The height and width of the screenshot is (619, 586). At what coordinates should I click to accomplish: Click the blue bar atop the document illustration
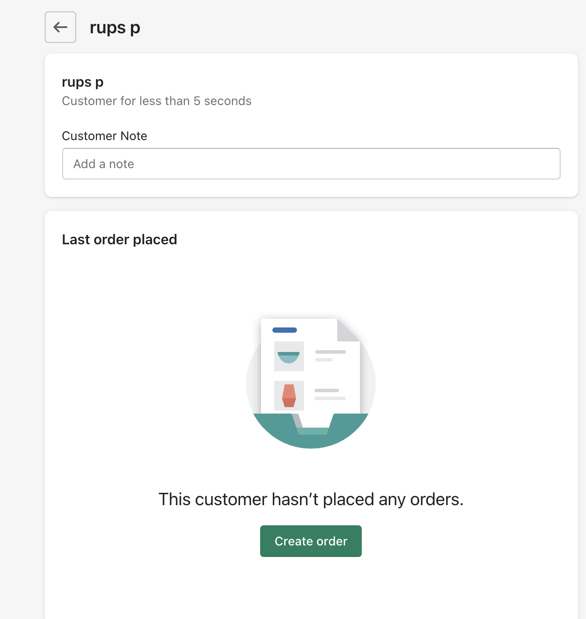(284, 330)
